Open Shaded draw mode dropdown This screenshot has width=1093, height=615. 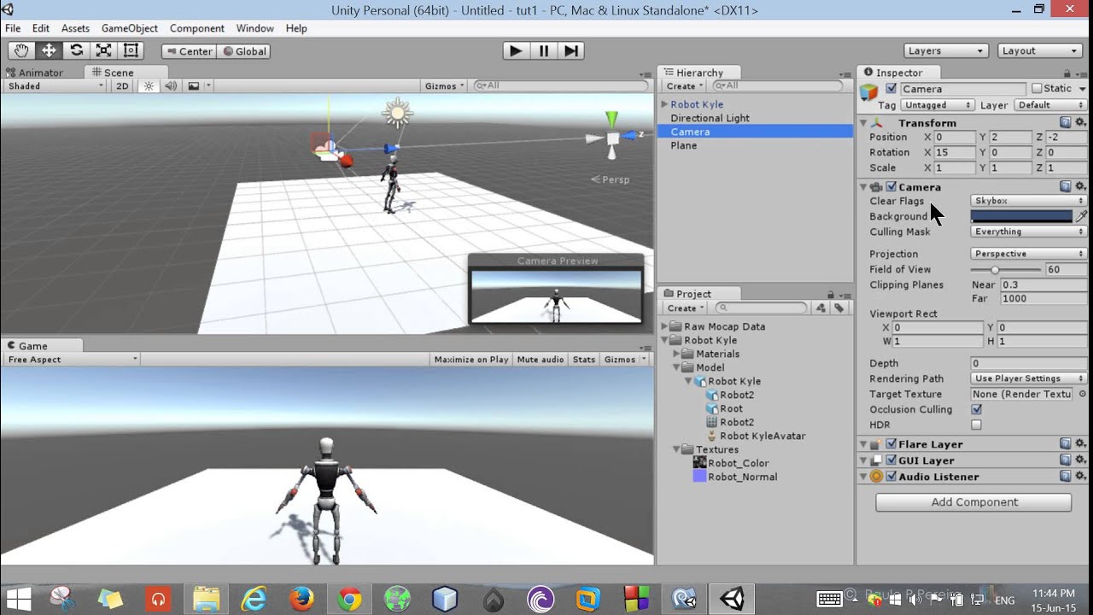tap(55, 85)
